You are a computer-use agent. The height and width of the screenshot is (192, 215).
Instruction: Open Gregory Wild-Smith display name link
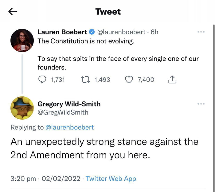coord(69,104)
